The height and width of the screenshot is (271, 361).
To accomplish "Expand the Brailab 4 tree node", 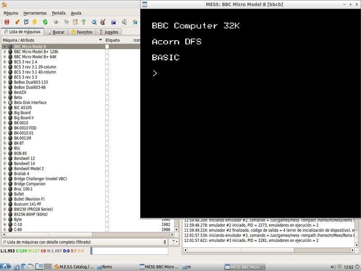I will point(5,173).
